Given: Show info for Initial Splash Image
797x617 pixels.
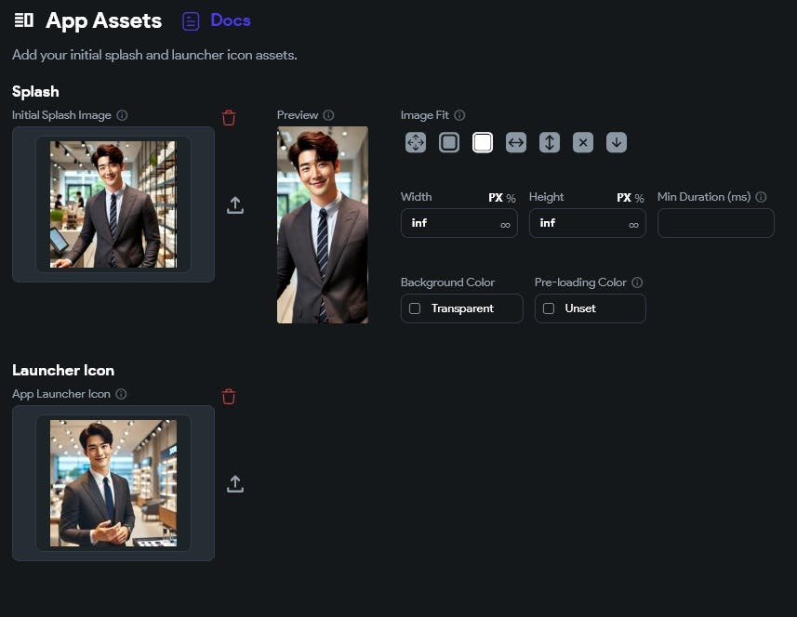Looking at the screenshot, I should click(122, 115).
